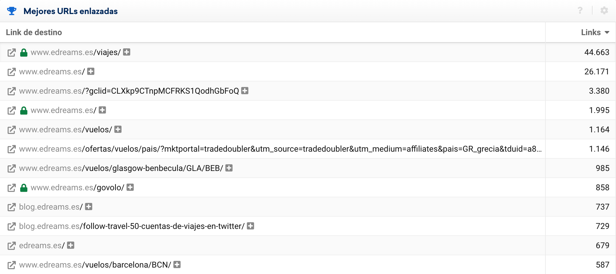
Task: Open external link icon for blog.edreams.es/ row
Action: tap(11, 207)
